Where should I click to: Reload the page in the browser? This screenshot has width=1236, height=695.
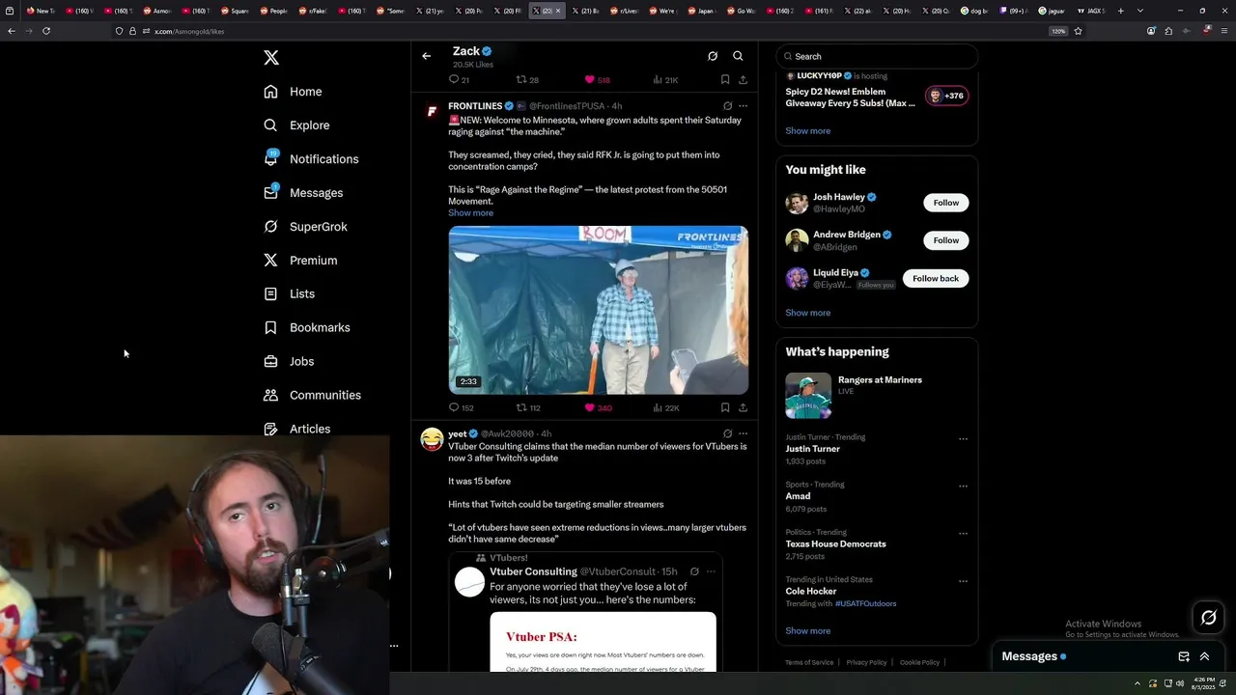[46, 31]
